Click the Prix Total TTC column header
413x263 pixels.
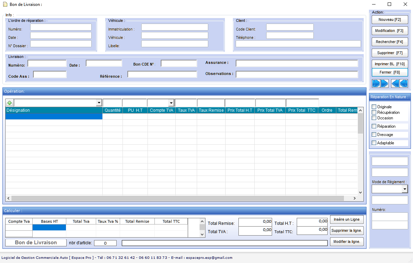[x=302, y=110]
